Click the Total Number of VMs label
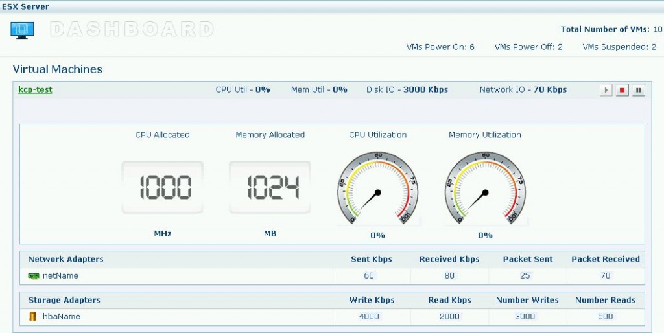This screenshot has height=333, width=664. coord(604,29)
